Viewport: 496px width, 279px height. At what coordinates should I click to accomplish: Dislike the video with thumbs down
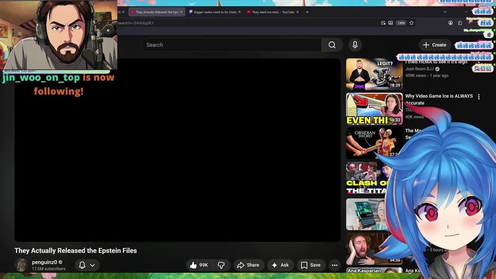[221, 265]
